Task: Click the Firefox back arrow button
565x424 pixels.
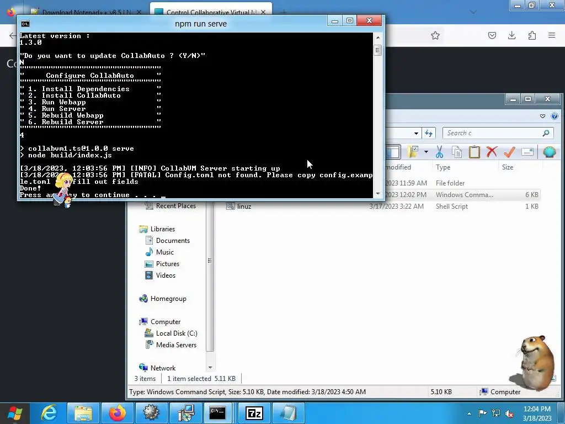Action: point(12,35)
